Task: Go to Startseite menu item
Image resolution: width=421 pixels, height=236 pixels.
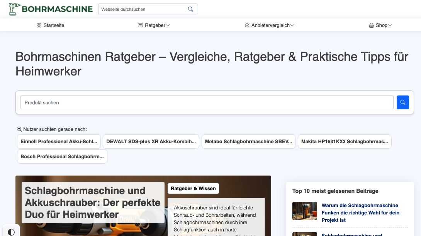Action: pyautogui.click(x=54, y=25)
